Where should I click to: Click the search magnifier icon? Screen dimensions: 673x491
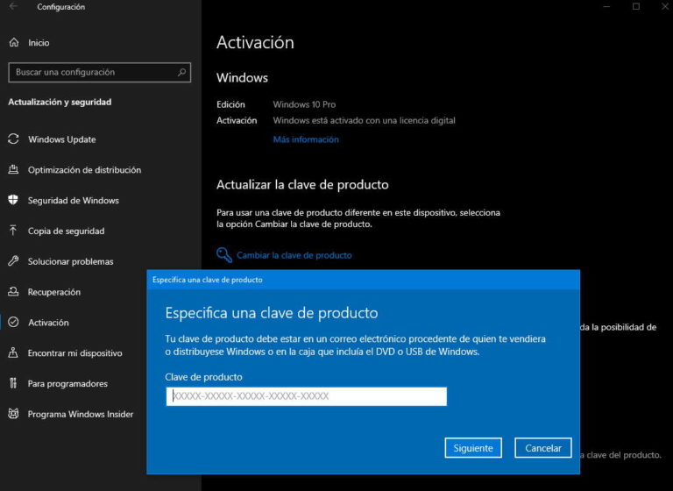click(x=182, y=72)
